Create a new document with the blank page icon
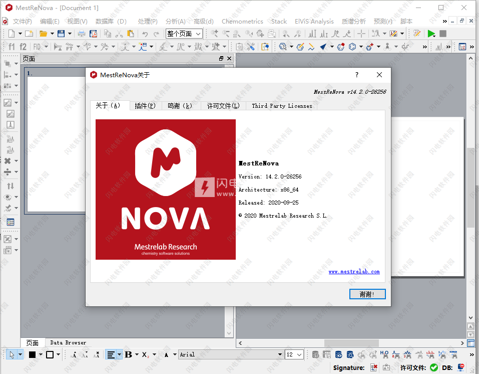 coord(12,34)
